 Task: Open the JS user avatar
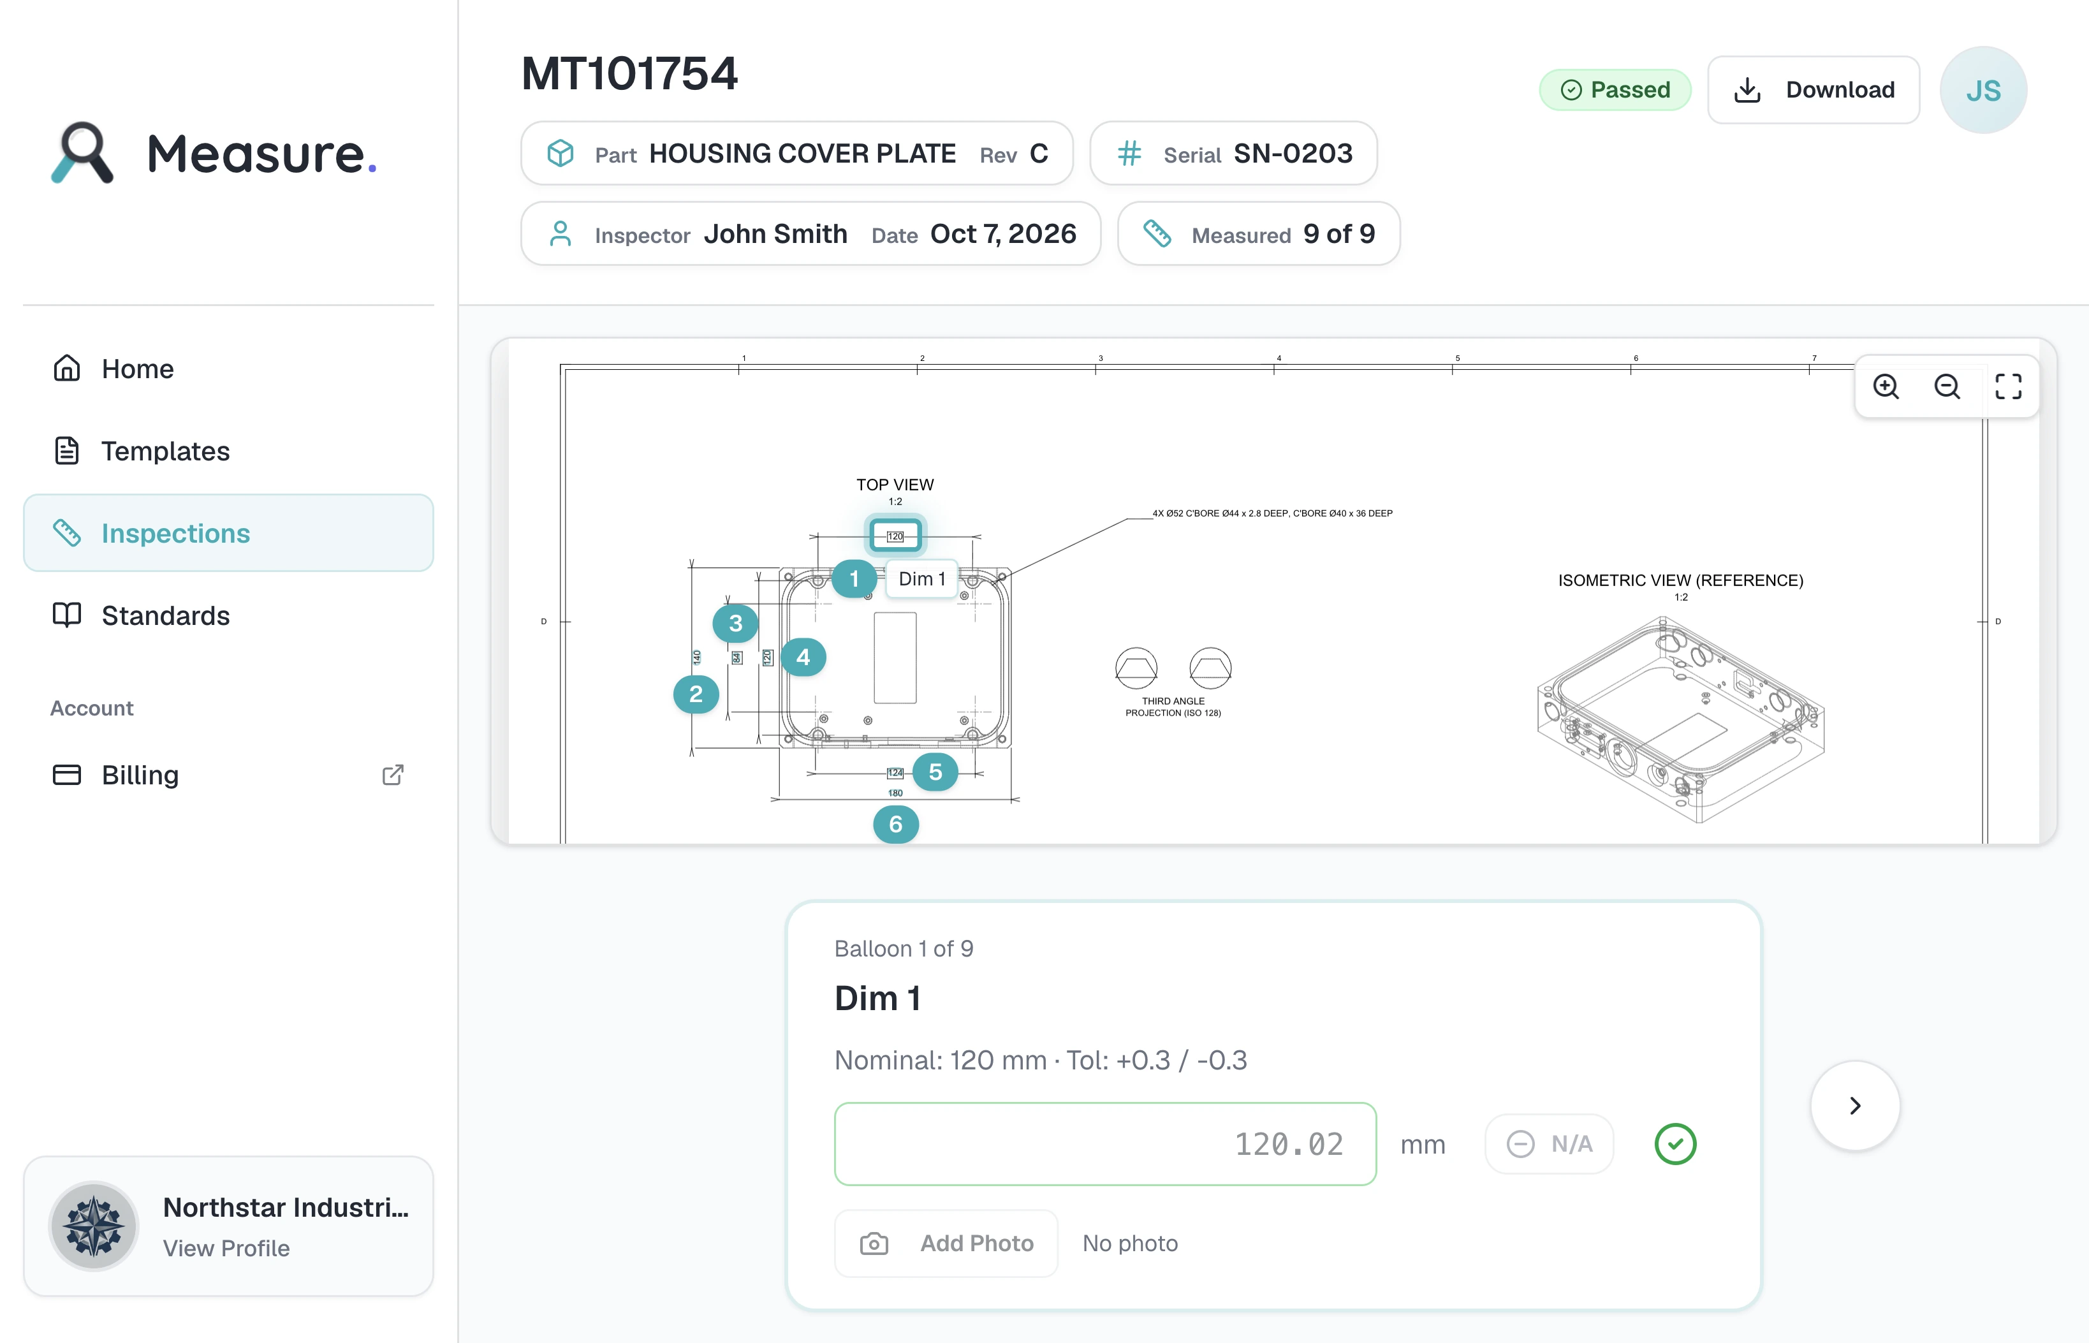(1983, 90)
